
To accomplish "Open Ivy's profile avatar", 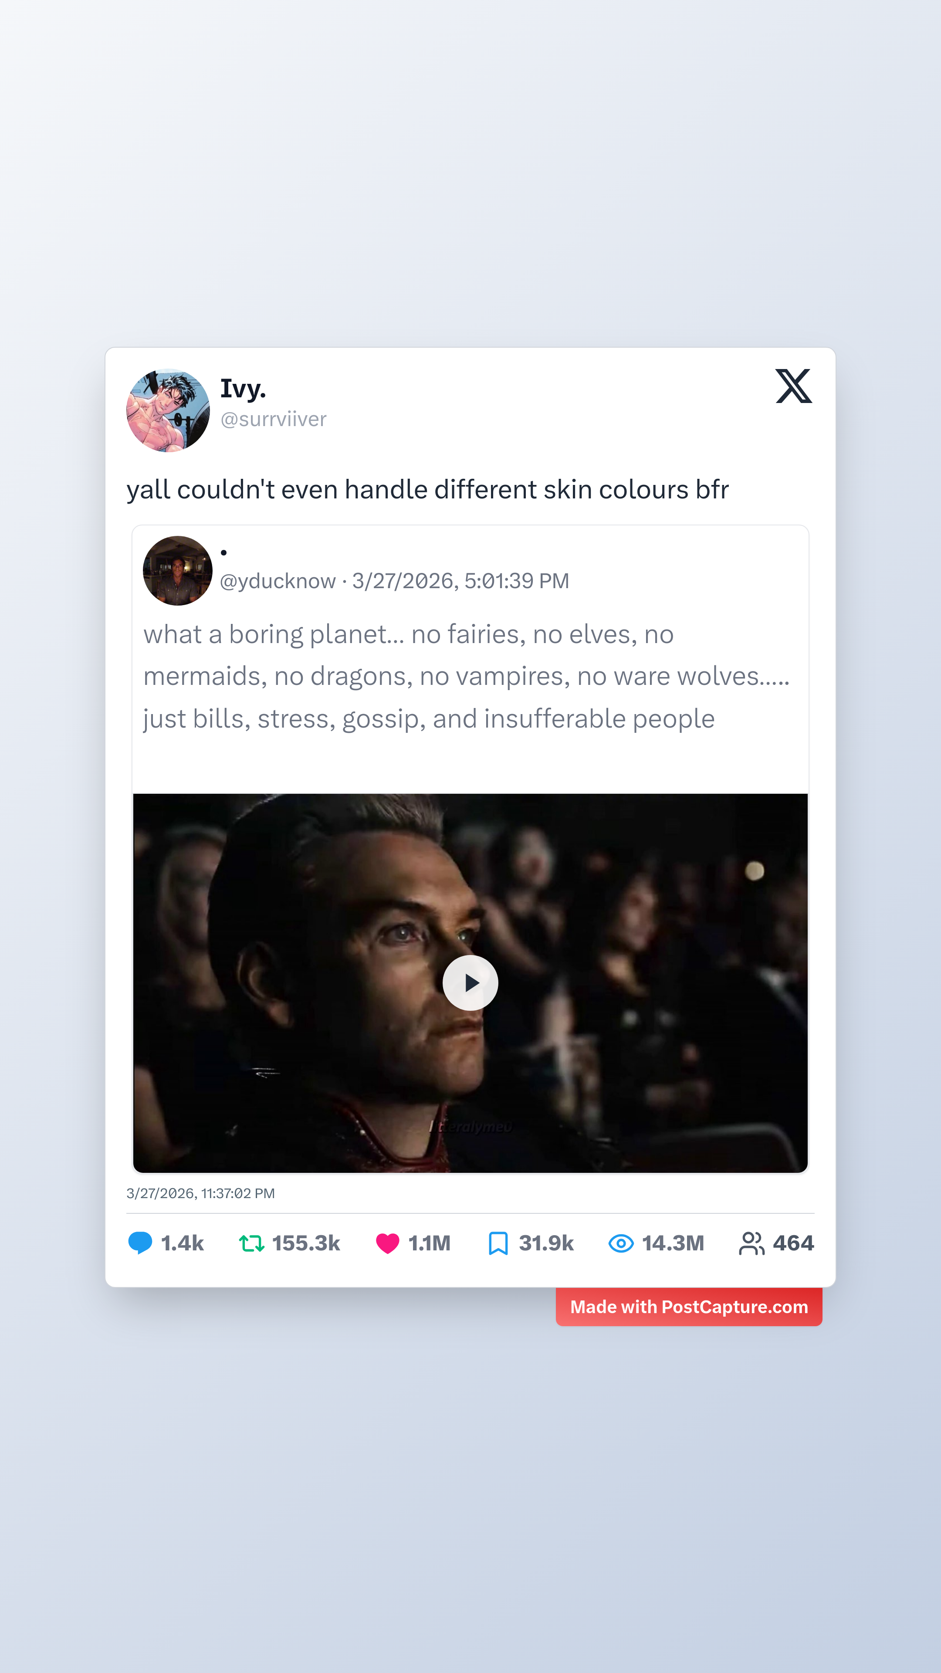I will click(168, 410).
